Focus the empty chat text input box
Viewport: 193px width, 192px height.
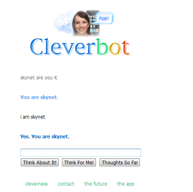[81, 153]
